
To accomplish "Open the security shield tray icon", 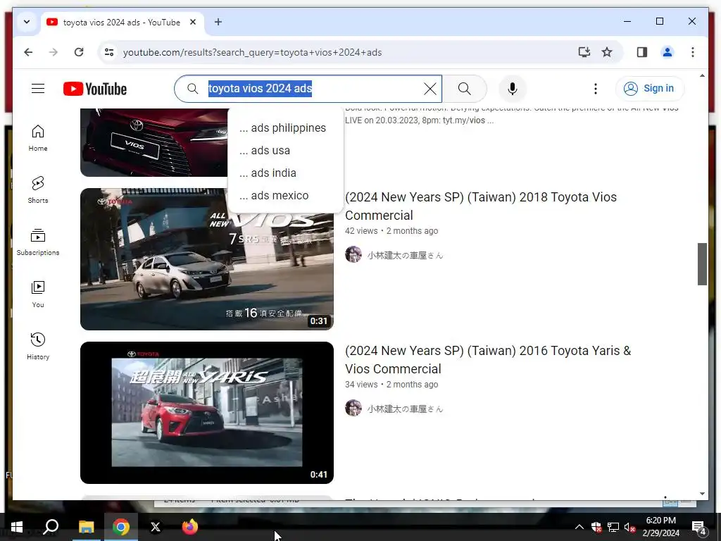I will [596, 527].
